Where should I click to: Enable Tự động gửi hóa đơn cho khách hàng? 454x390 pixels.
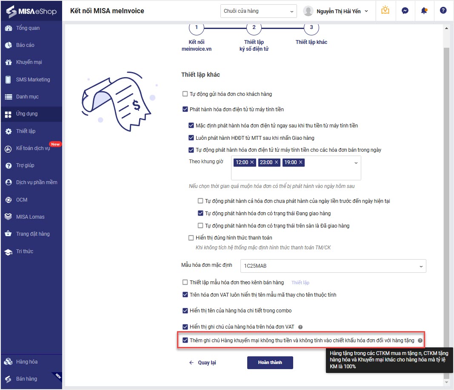(185, 94)
